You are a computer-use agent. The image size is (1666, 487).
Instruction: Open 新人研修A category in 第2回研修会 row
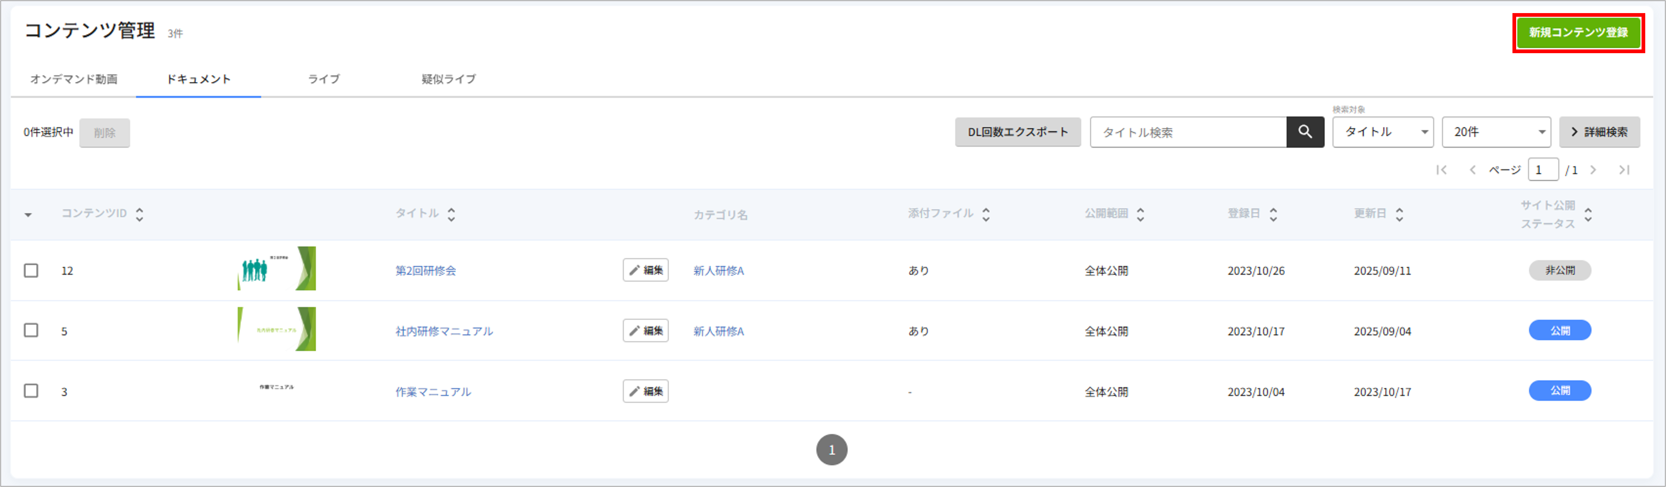pos(719,270)
